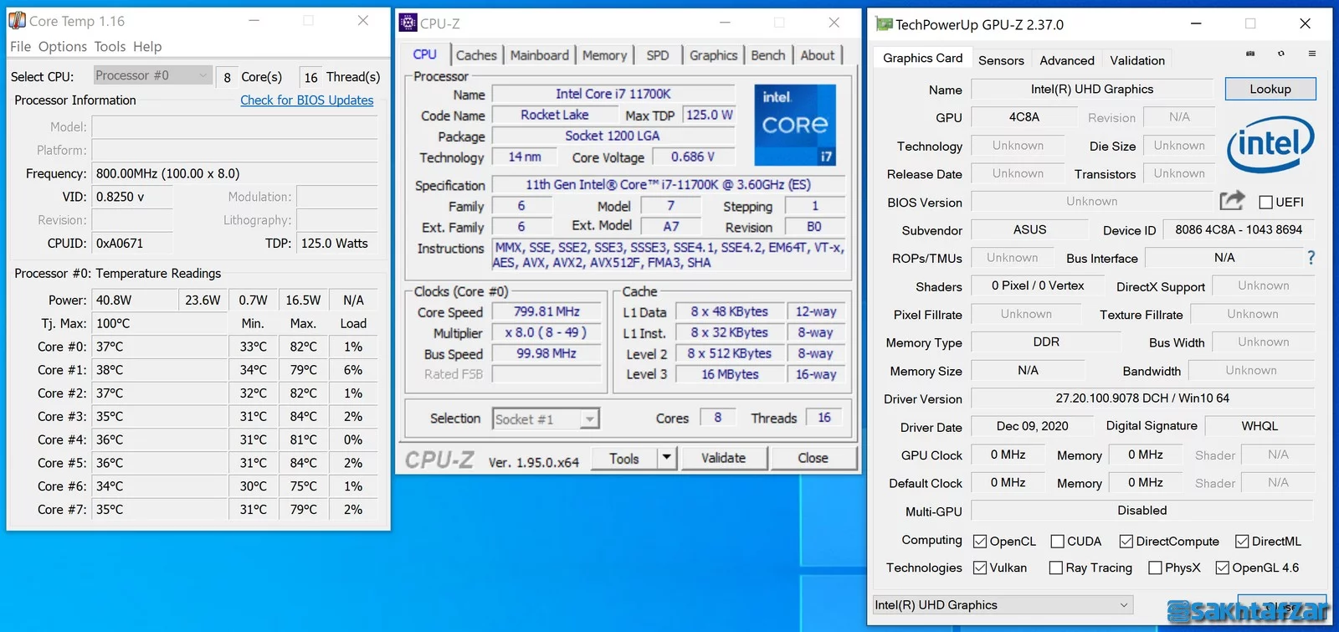The image size is (1339, 632).
Task: Toggle the PhysX checkbox
Action: (1156, 568)
